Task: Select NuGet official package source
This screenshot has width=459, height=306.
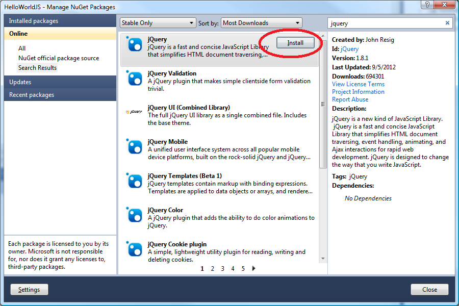Action: [x=59, y=58]
